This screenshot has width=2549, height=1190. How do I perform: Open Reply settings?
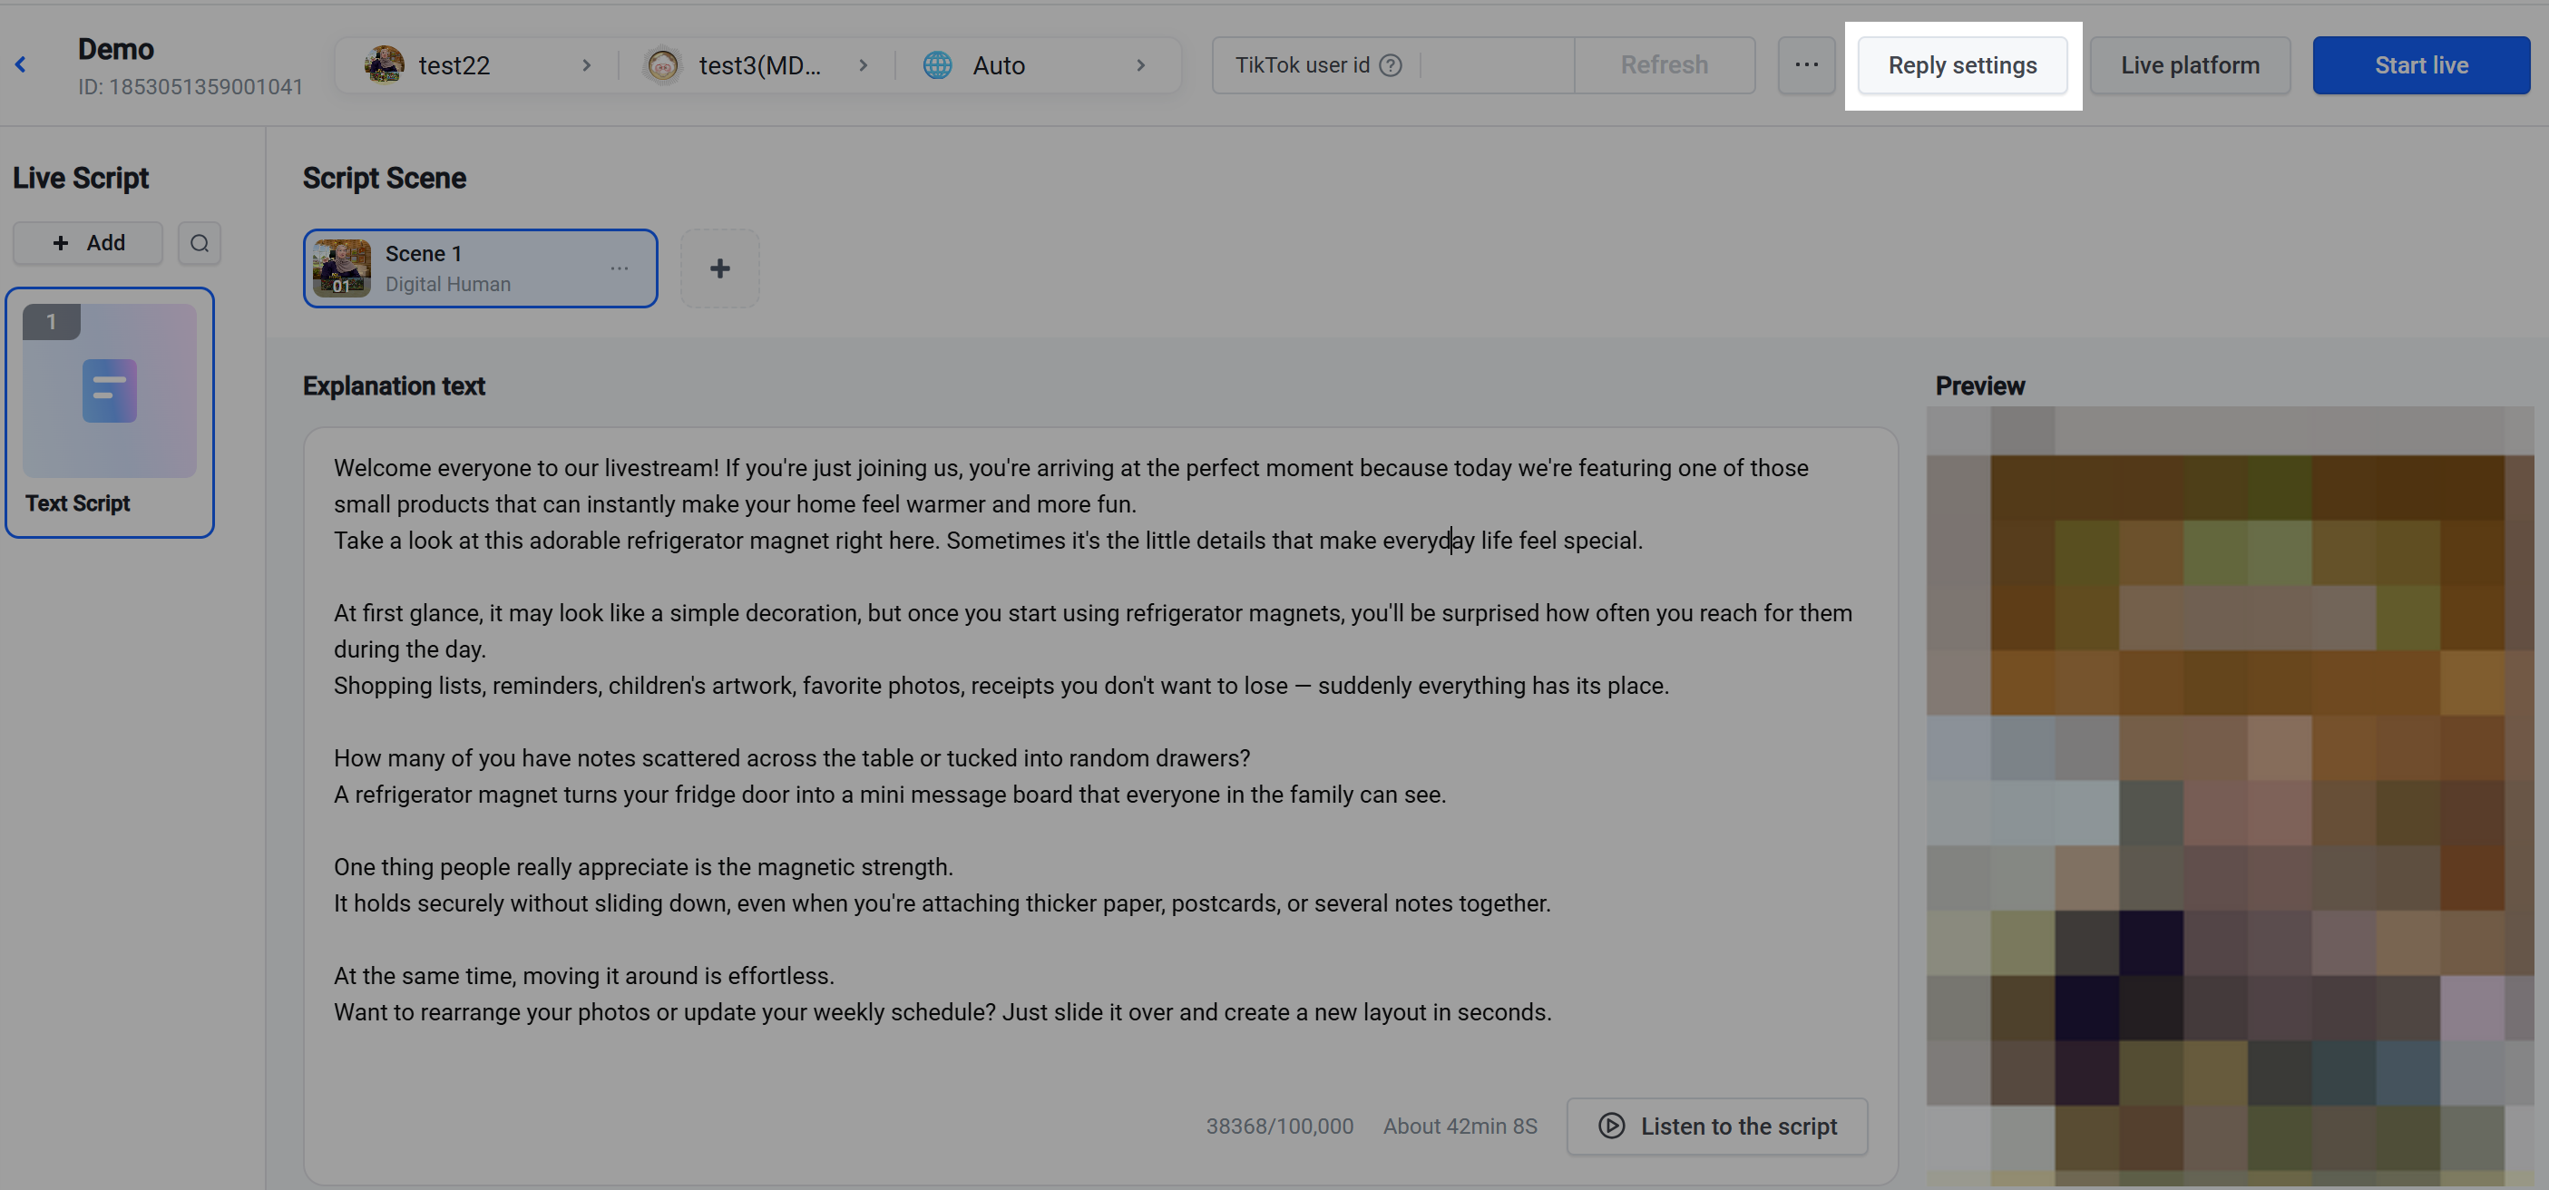click(1962, 65)
